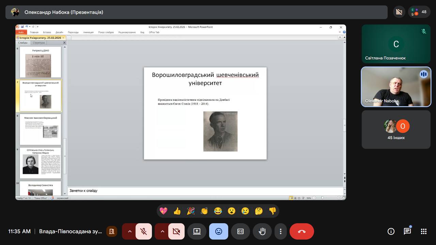This screenshot has height=245, width=436.
Task: Expand the Quick Access Toolbar customize dropdown
Action: [x=37, y=27]
